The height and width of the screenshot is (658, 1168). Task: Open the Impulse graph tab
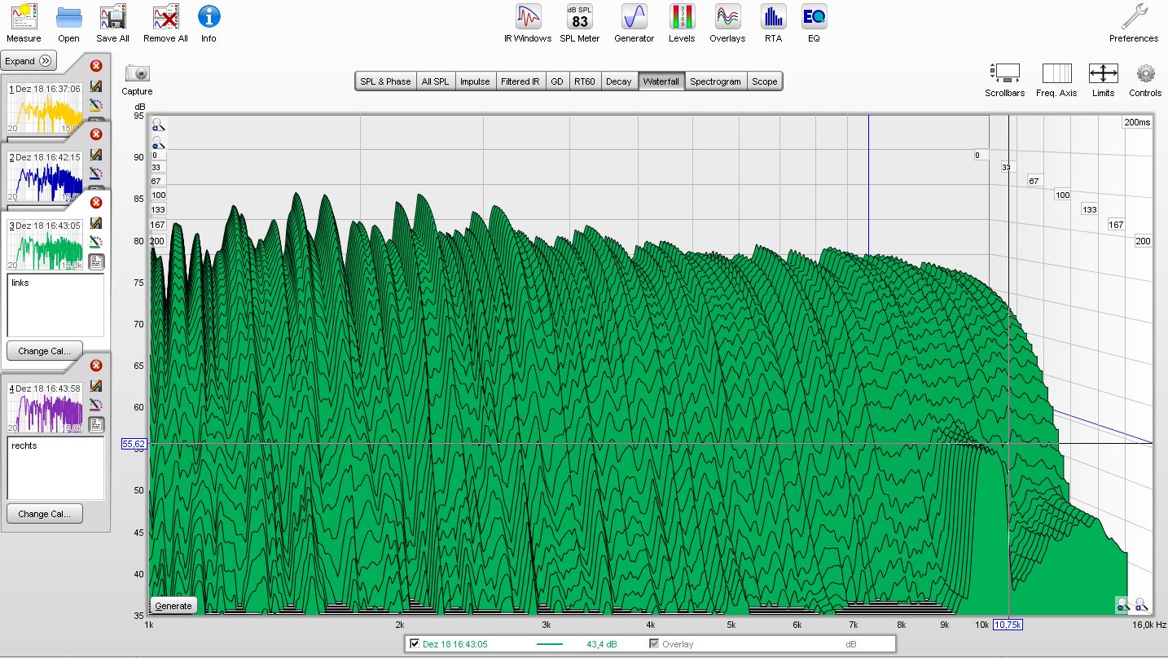click(475, 81)
